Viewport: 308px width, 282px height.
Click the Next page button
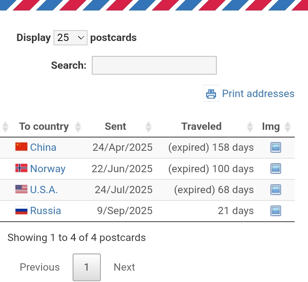[124, 267]
